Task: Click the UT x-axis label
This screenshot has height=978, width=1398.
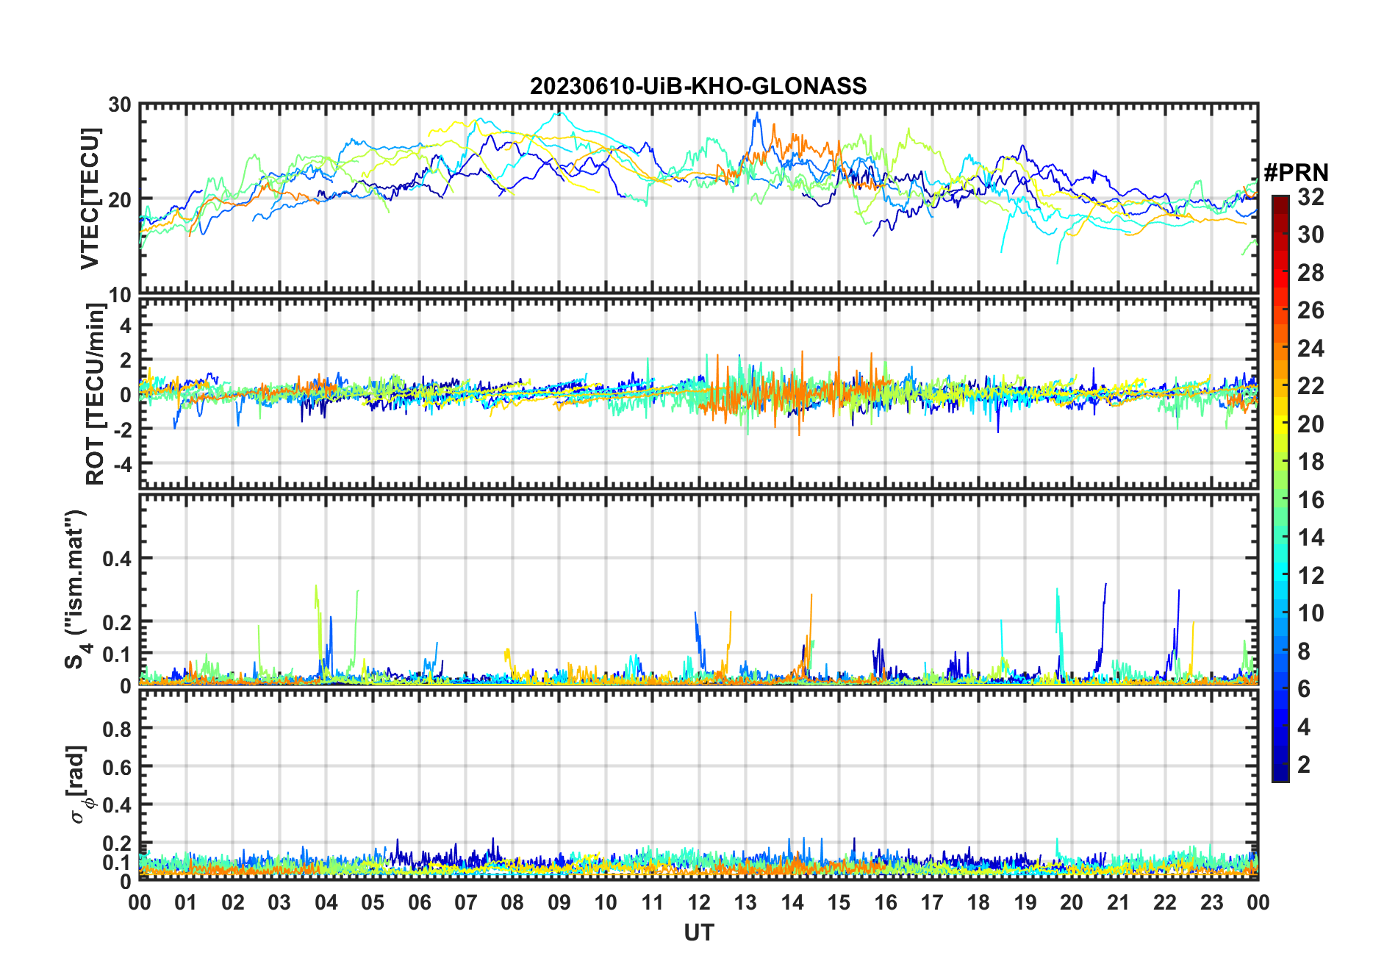Action: (699, 933)
